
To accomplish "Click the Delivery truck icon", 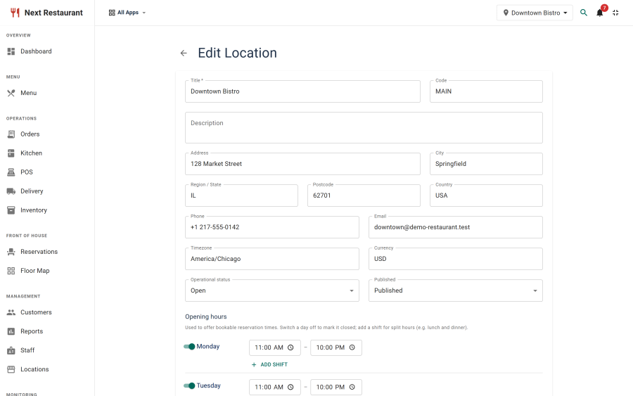I will (x=11, y=191).
